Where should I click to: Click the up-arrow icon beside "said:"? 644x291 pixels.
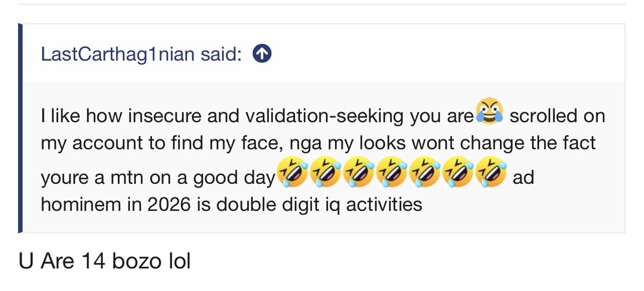pos(262,54)
